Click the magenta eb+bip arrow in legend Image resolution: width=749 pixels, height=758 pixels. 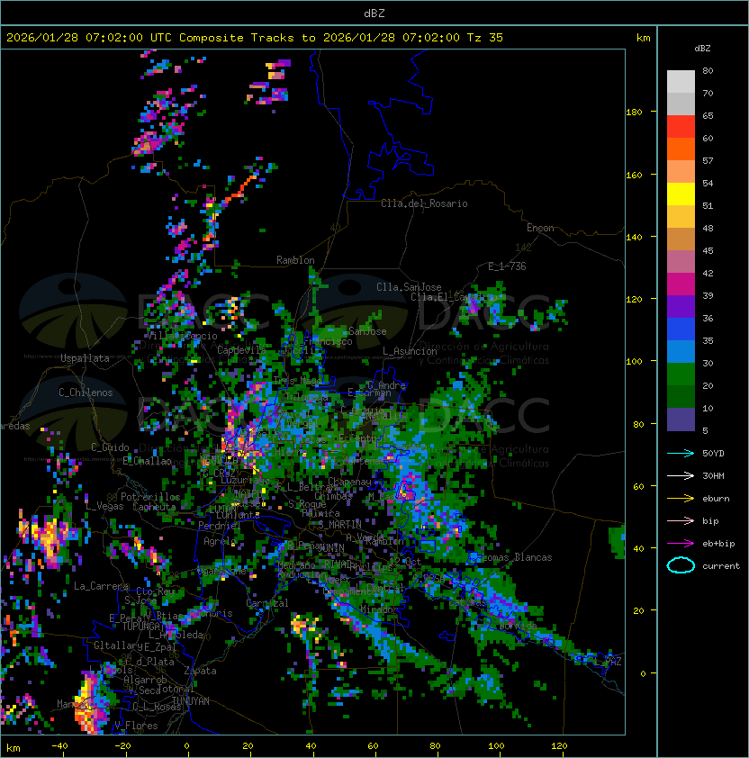pyautogui.click(x=681, y=544)
